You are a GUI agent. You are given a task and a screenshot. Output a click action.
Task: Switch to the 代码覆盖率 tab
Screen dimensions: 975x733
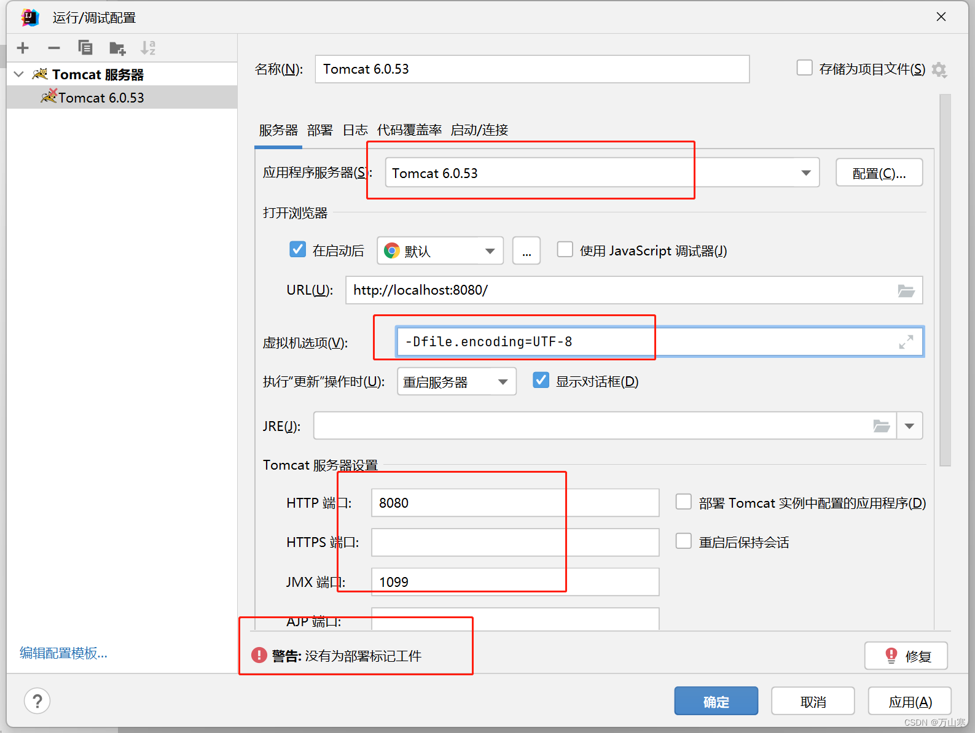coord(409,130)
